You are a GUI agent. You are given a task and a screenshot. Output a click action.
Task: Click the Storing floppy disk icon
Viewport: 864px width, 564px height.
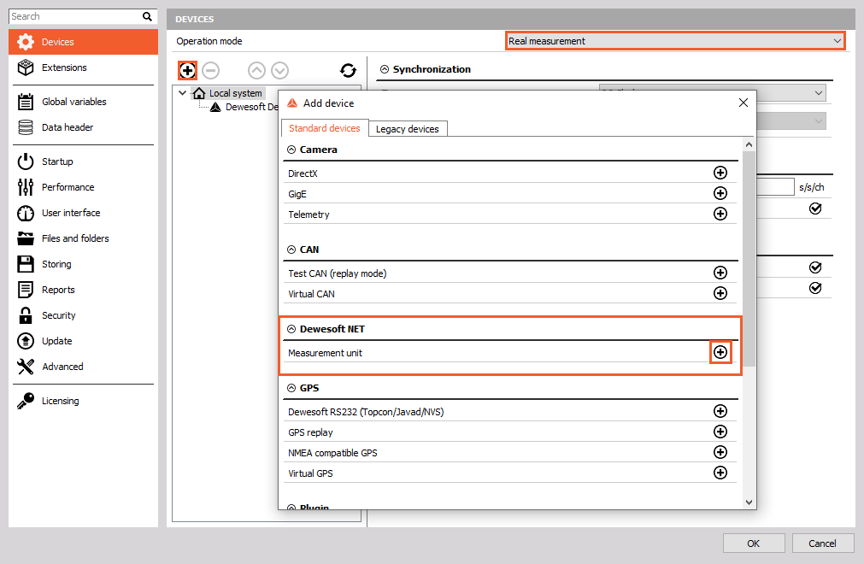click(x=26, y=264)
